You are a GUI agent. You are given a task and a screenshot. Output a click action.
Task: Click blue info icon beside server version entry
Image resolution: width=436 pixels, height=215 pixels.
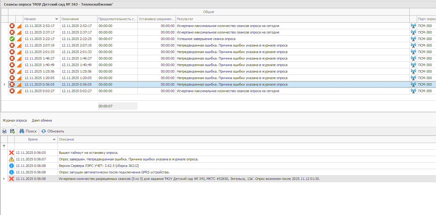click(x=11, y=166)
